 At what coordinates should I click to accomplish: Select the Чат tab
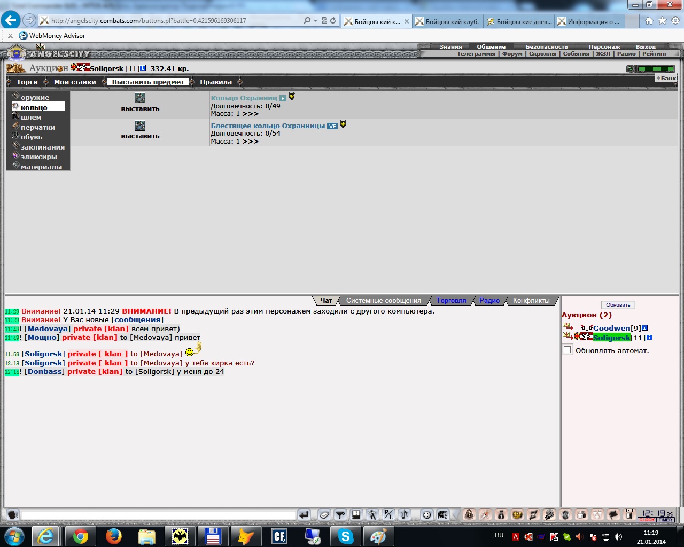tap(326, 301)
